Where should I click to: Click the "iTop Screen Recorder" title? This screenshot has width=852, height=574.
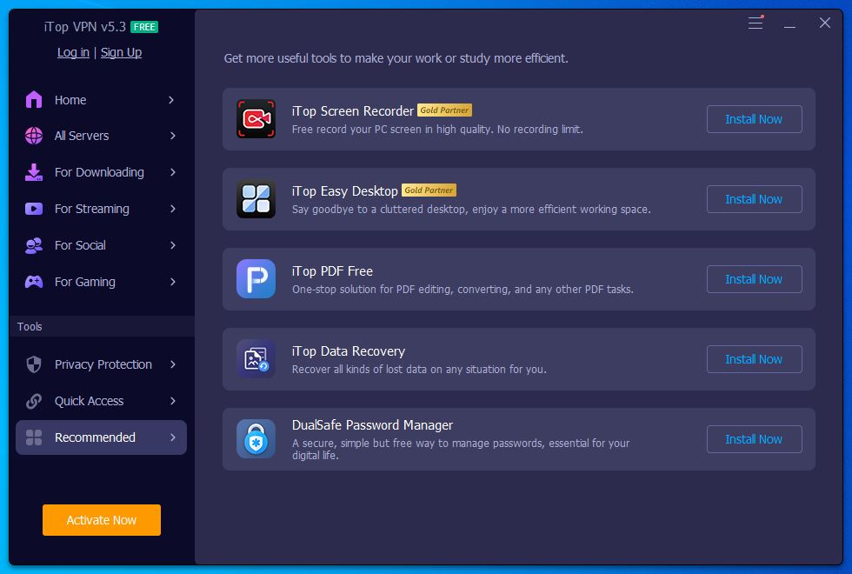click(353, 111)
